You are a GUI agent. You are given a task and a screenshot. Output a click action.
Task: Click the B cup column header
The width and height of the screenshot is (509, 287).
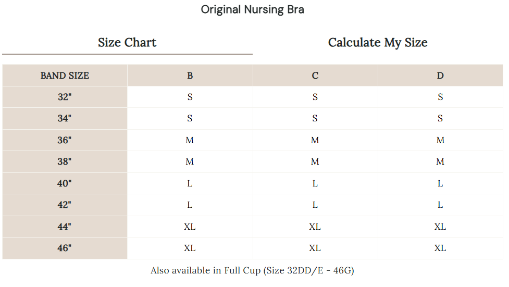point(190,76)
